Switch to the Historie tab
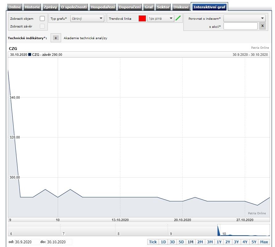The height and width of the screenshot is (247, 275). click(x=32, y=7)
